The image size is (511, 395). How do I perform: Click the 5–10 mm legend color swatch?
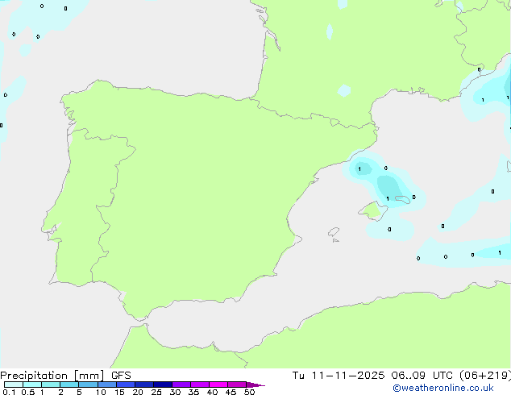click(x=88, y=385)
